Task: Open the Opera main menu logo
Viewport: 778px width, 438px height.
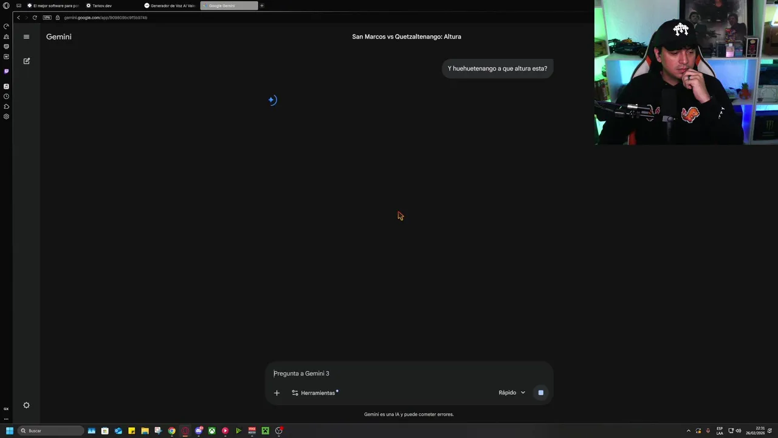Action: pos(6,5)
